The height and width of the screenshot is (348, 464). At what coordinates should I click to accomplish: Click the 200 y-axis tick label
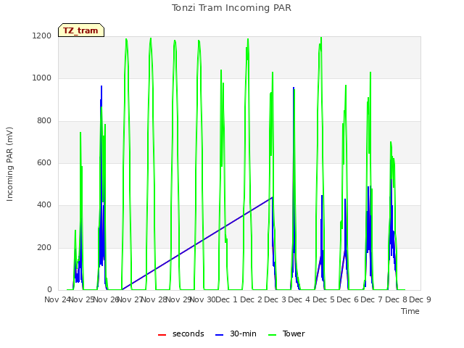tap(44, 247)
